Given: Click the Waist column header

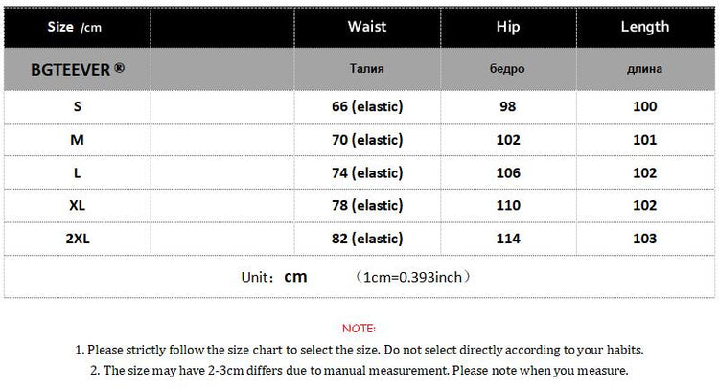Looking at the screenshot, I should [x=367, y=27].
